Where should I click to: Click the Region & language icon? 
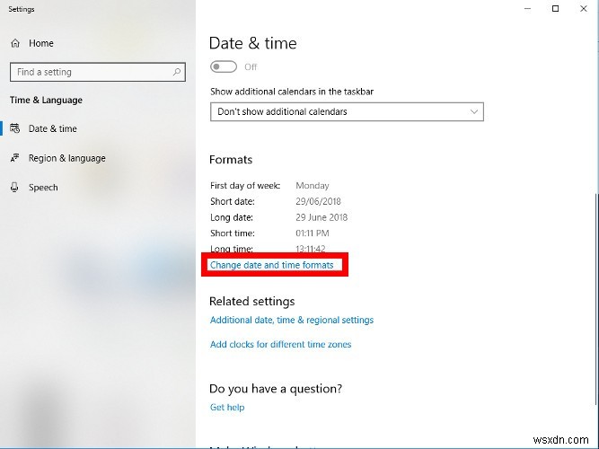click(x=15, y=158)
